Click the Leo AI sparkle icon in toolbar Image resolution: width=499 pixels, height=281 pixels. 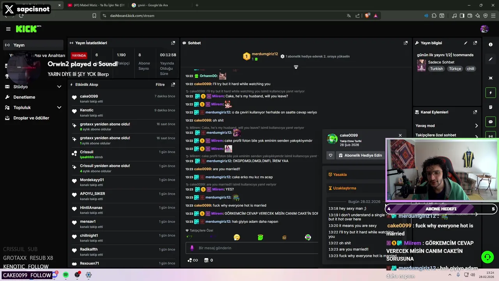coord(478,16)
